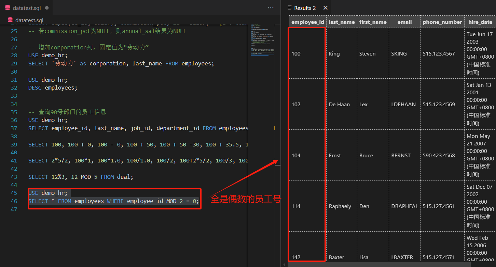496x267 pixels.
Task: Select the cell with employee_id 102
Action: (x=308, y=104)
